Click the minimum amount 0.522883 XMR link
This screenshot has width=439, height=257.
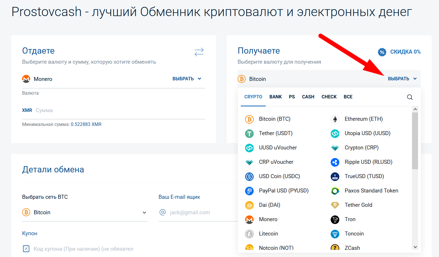[x=86, y=124]
